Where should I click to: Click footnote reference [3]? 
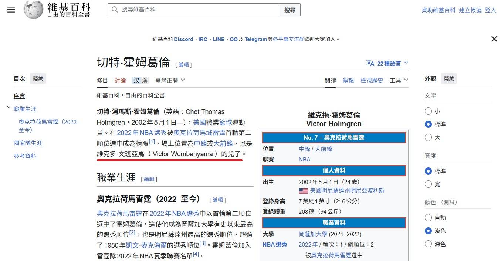[203, 243]
